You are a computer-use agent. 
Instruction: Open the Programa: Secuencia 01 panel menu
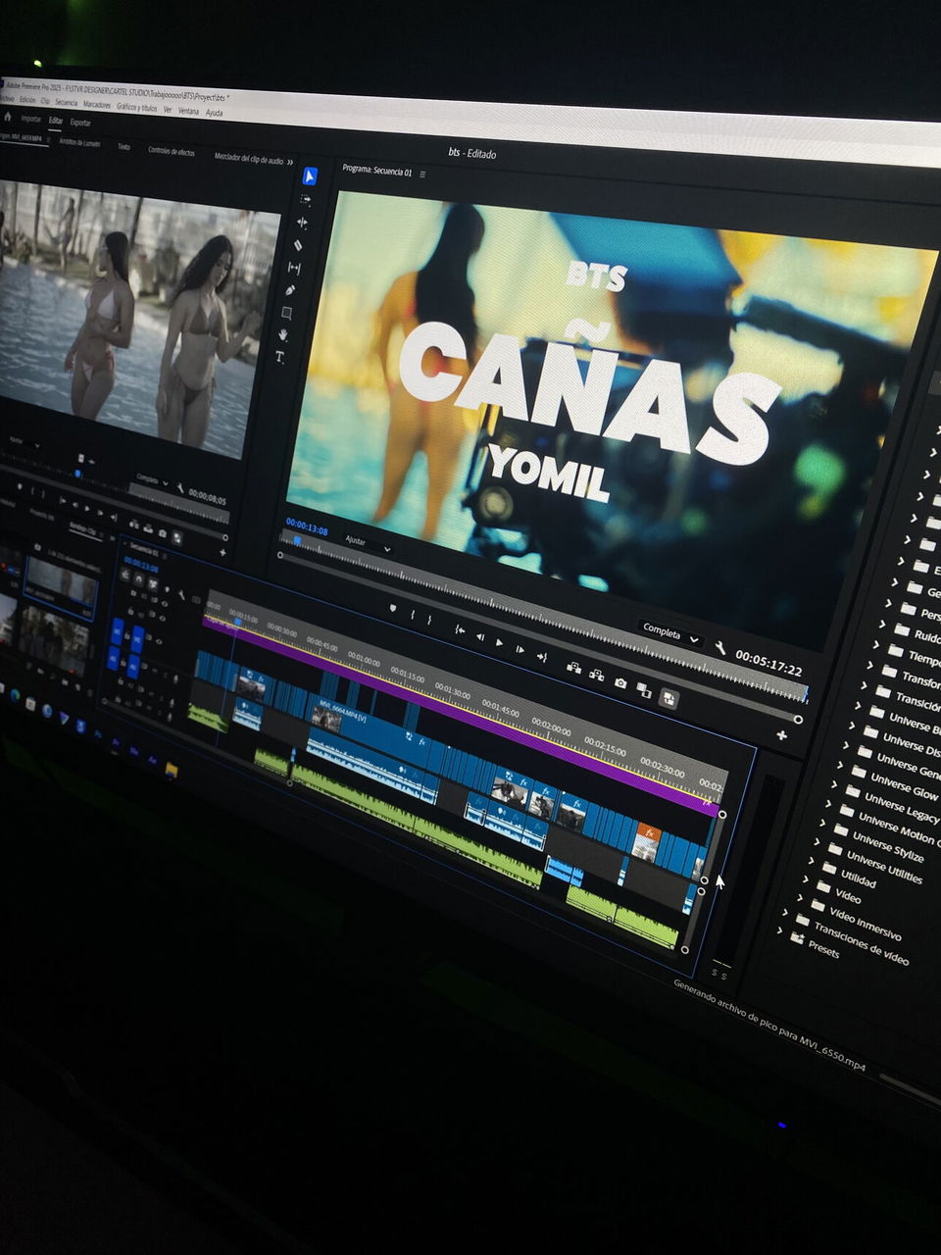(x=422, y=174)
